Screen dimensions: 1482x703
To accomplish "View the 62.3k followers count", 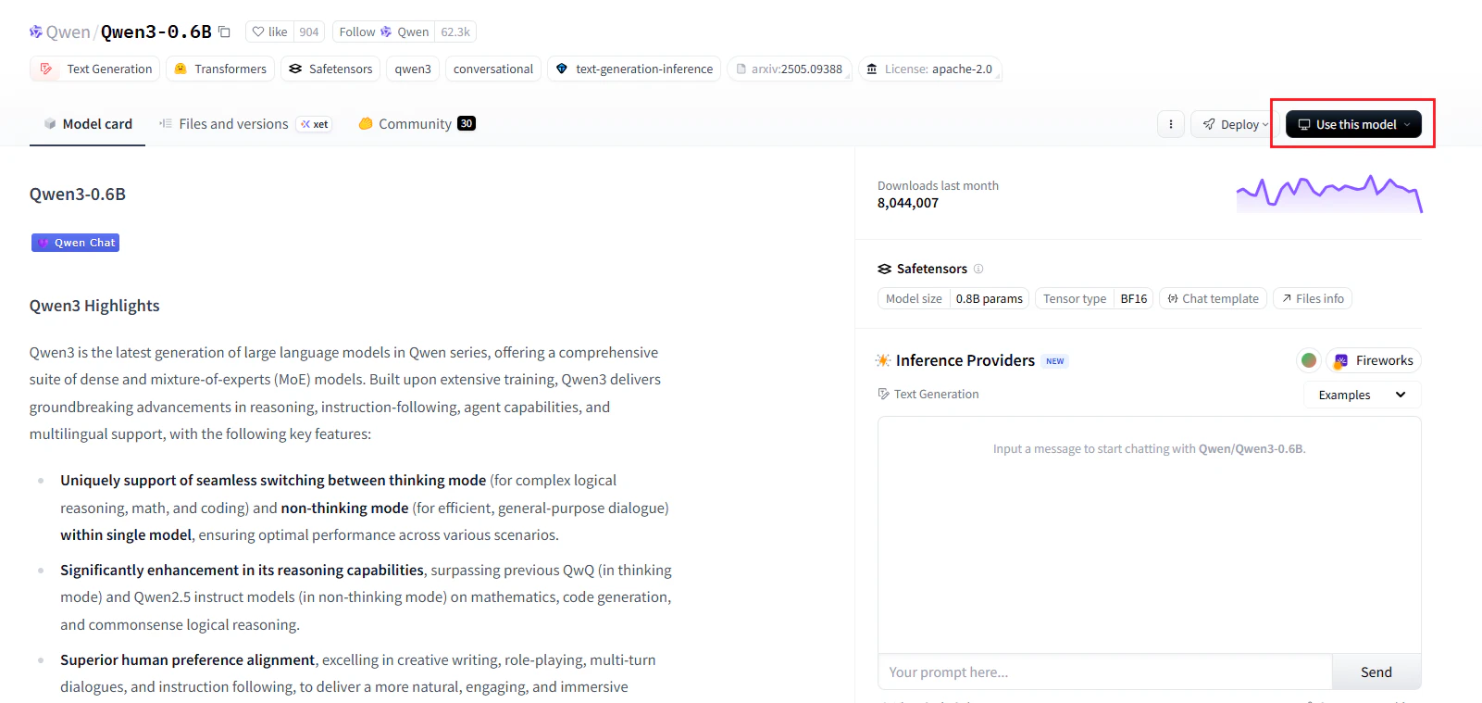I will coord(455,31).
